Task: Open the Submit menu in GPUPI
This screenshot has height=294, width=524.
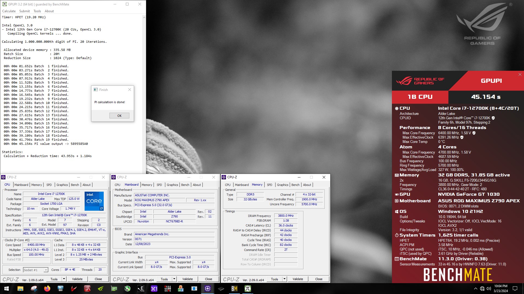Action: pyautogui.click(x=25, y=11)
